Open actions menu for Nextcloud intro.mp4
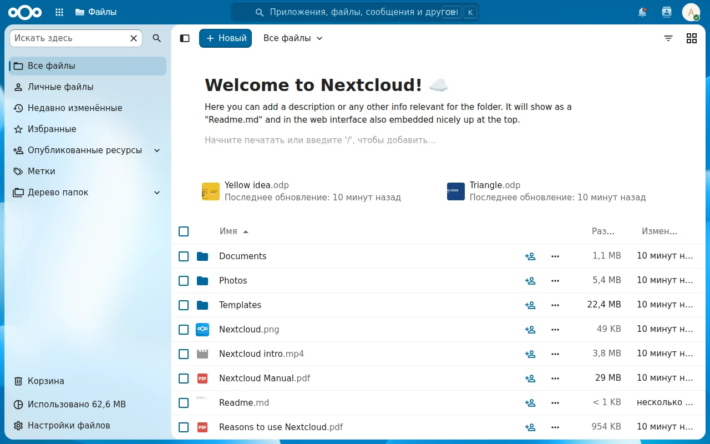 pos(555,354)
